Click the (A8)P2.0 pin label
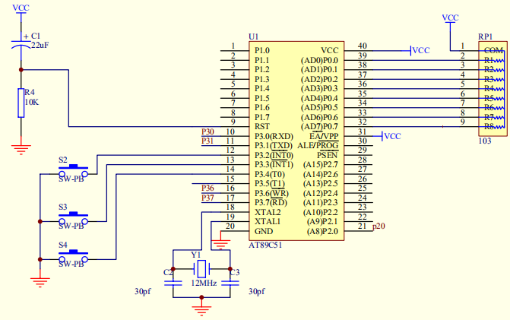Screen dimensions: 510x320 322,232
